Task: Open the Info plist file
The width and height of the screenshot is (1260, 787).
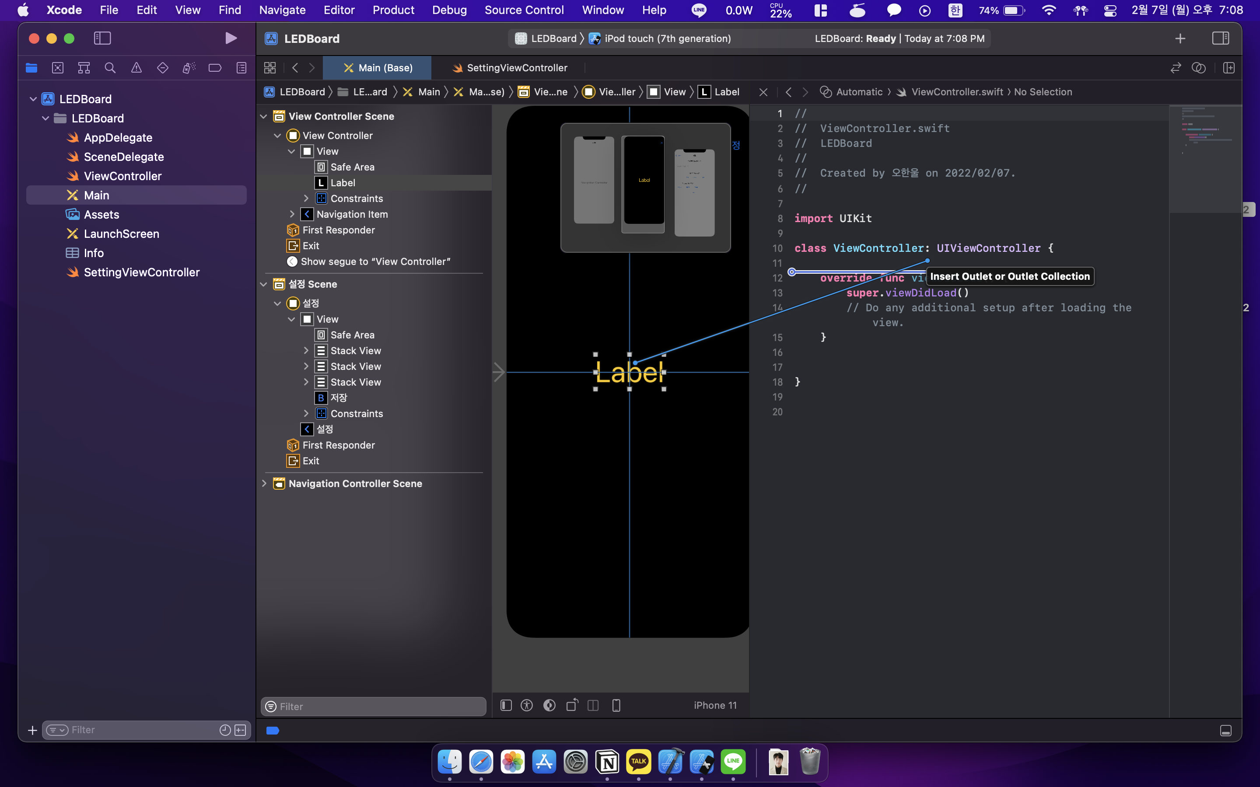Action: (x=94, y=253)
